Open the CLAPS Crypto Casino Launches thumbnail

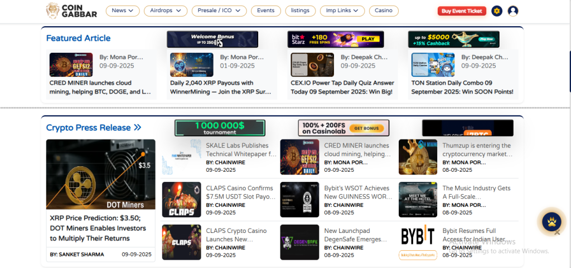tap(181, 242)
